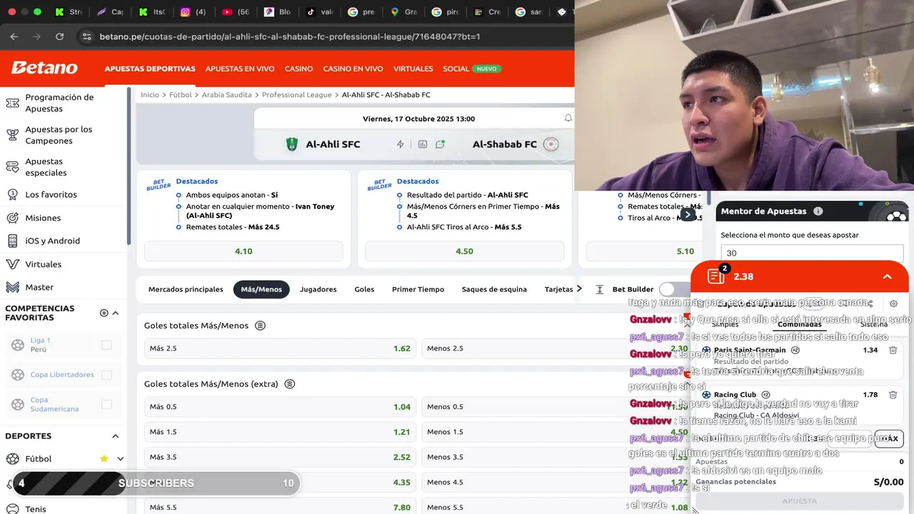Go back with browser back arrow

[14, 36]
